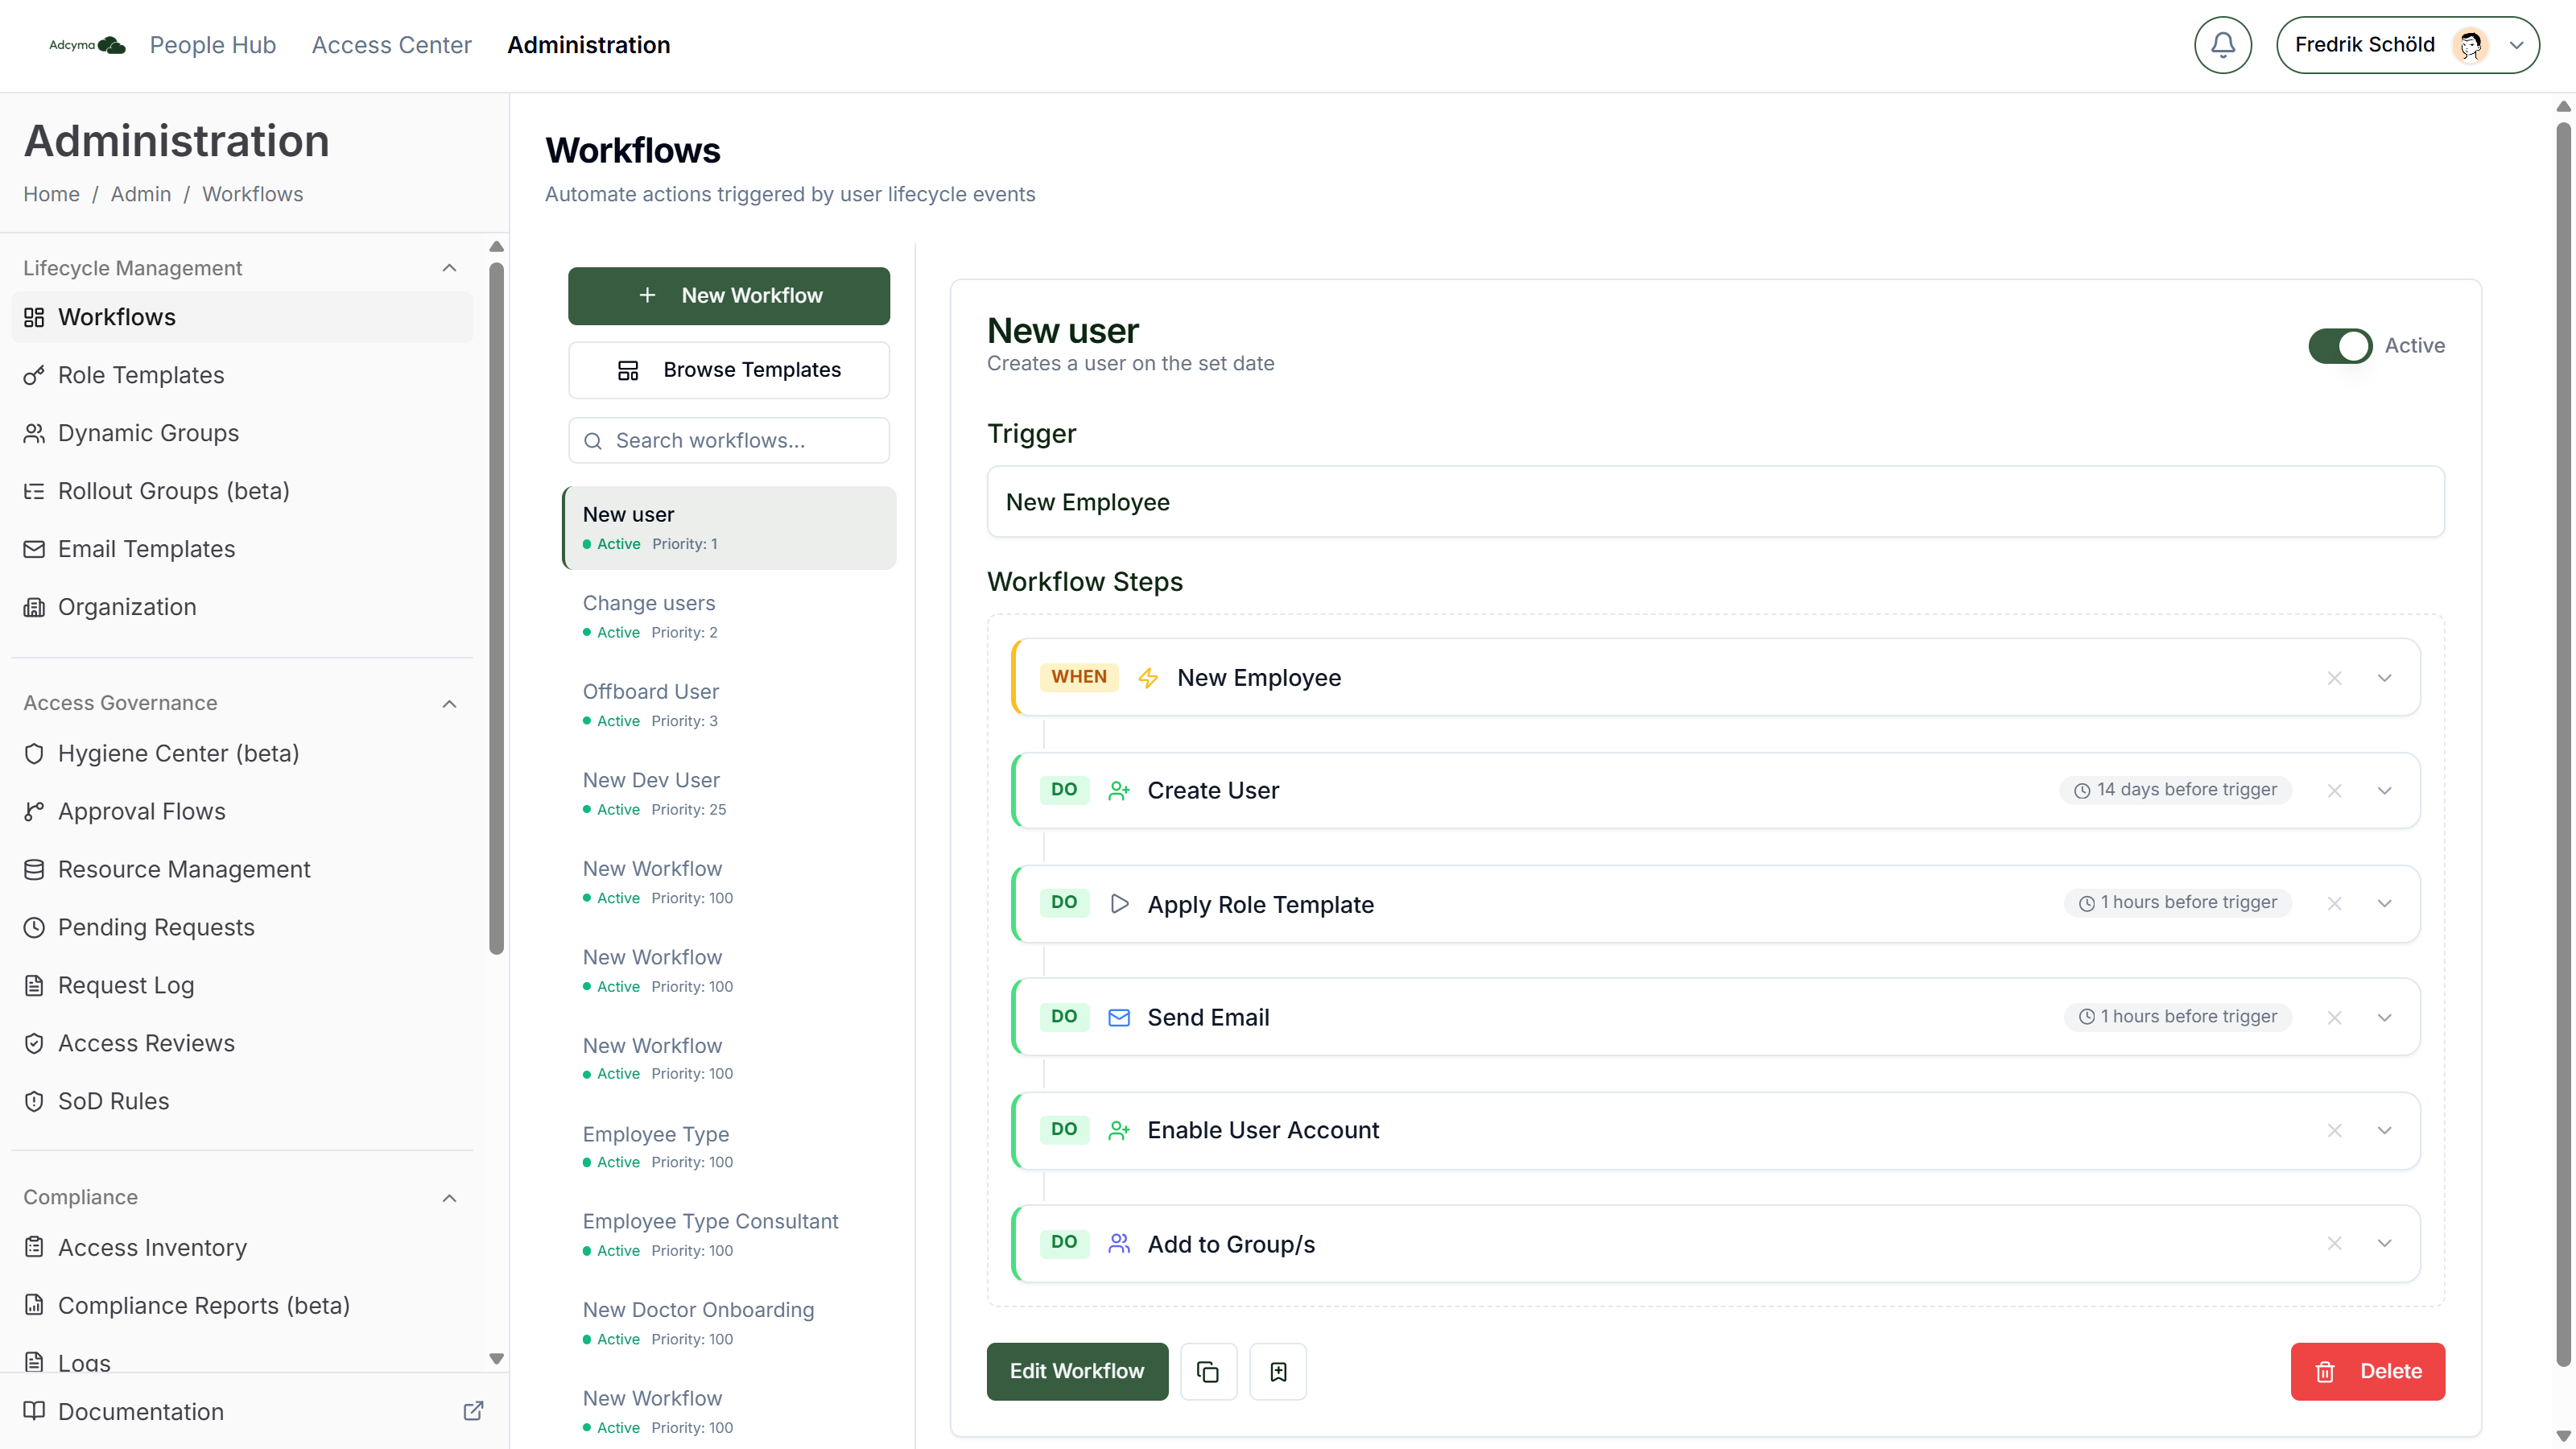Click the Role Templates key icon
This screenshot has width=2576, height=1449.
34,375
